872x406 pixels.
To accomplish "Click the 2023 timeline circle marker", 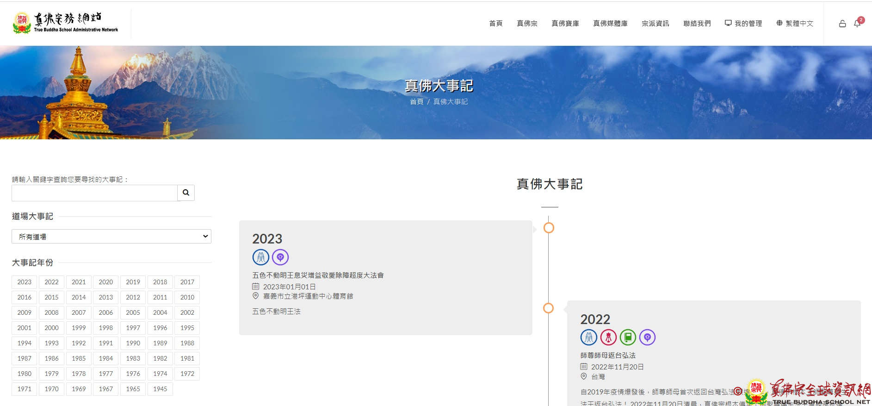I will [x=549, y=228].
